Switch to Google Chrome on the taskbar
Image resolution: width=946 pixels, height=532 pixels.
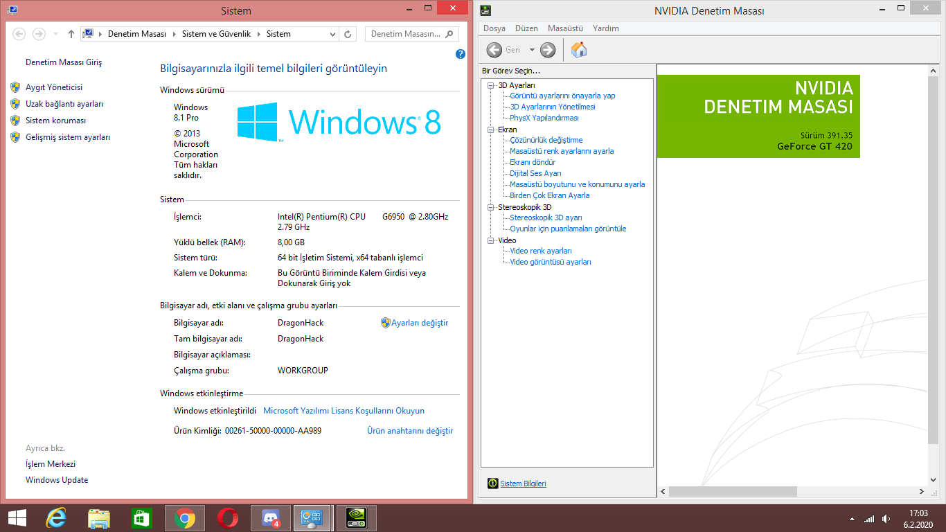click(185, 518)
